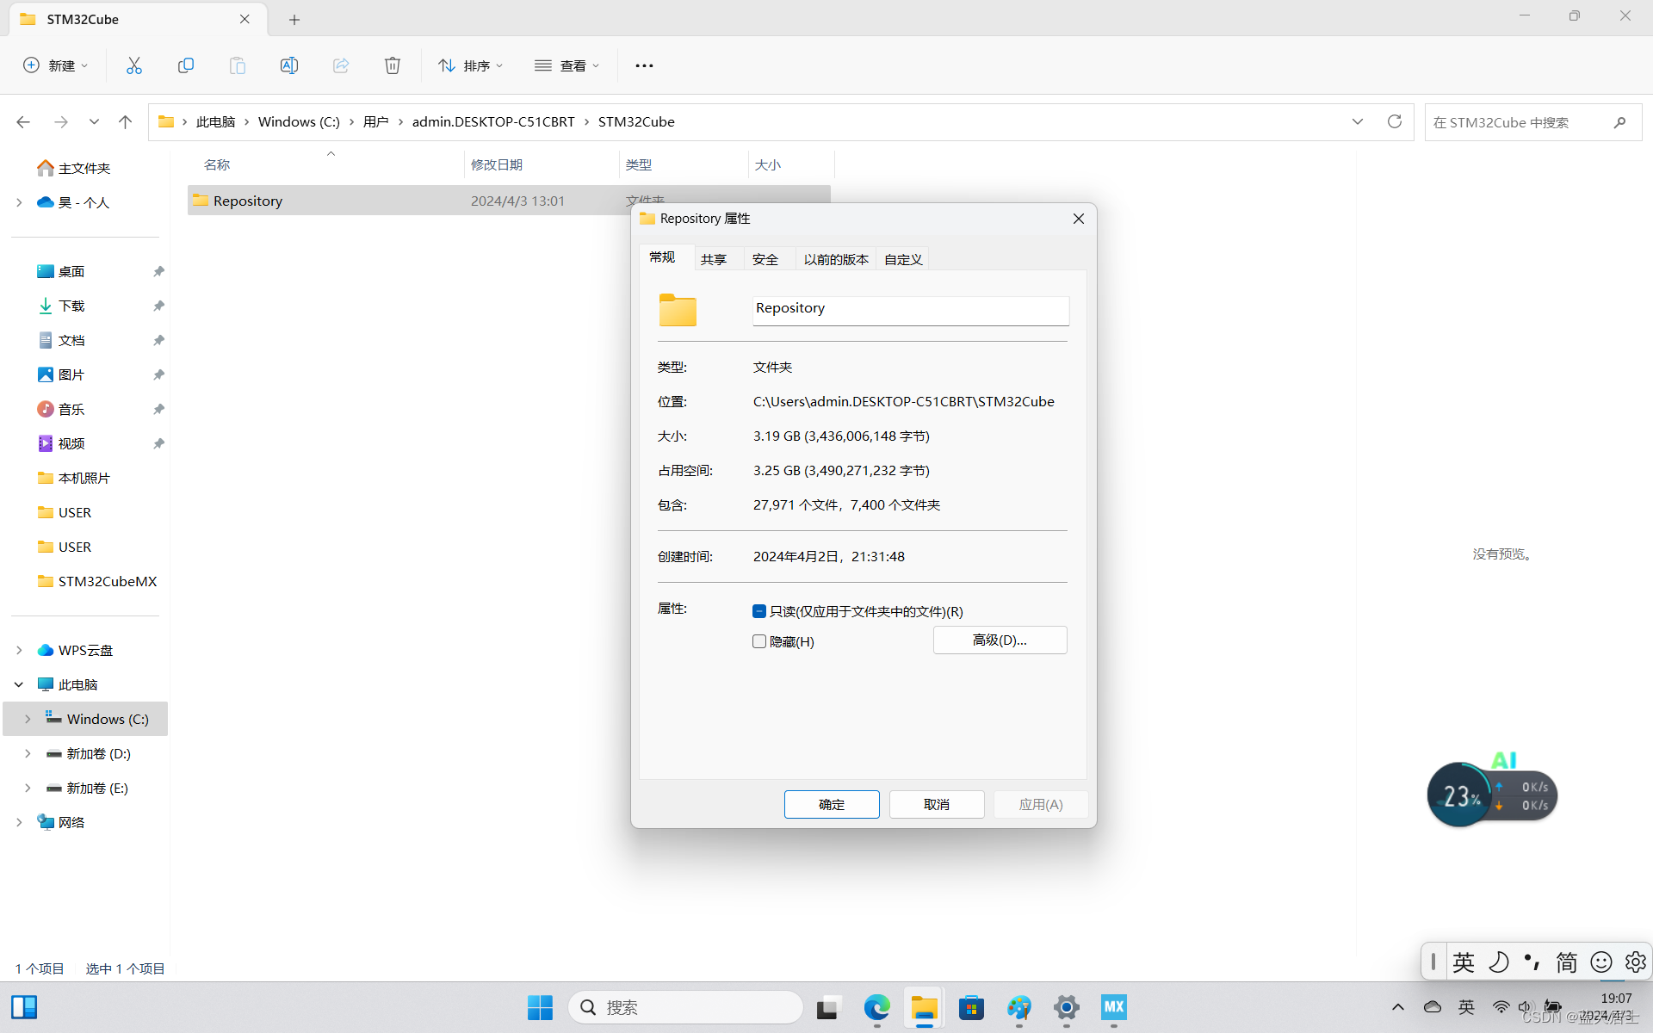Collapse the This PC (此电脑) node

19,684
